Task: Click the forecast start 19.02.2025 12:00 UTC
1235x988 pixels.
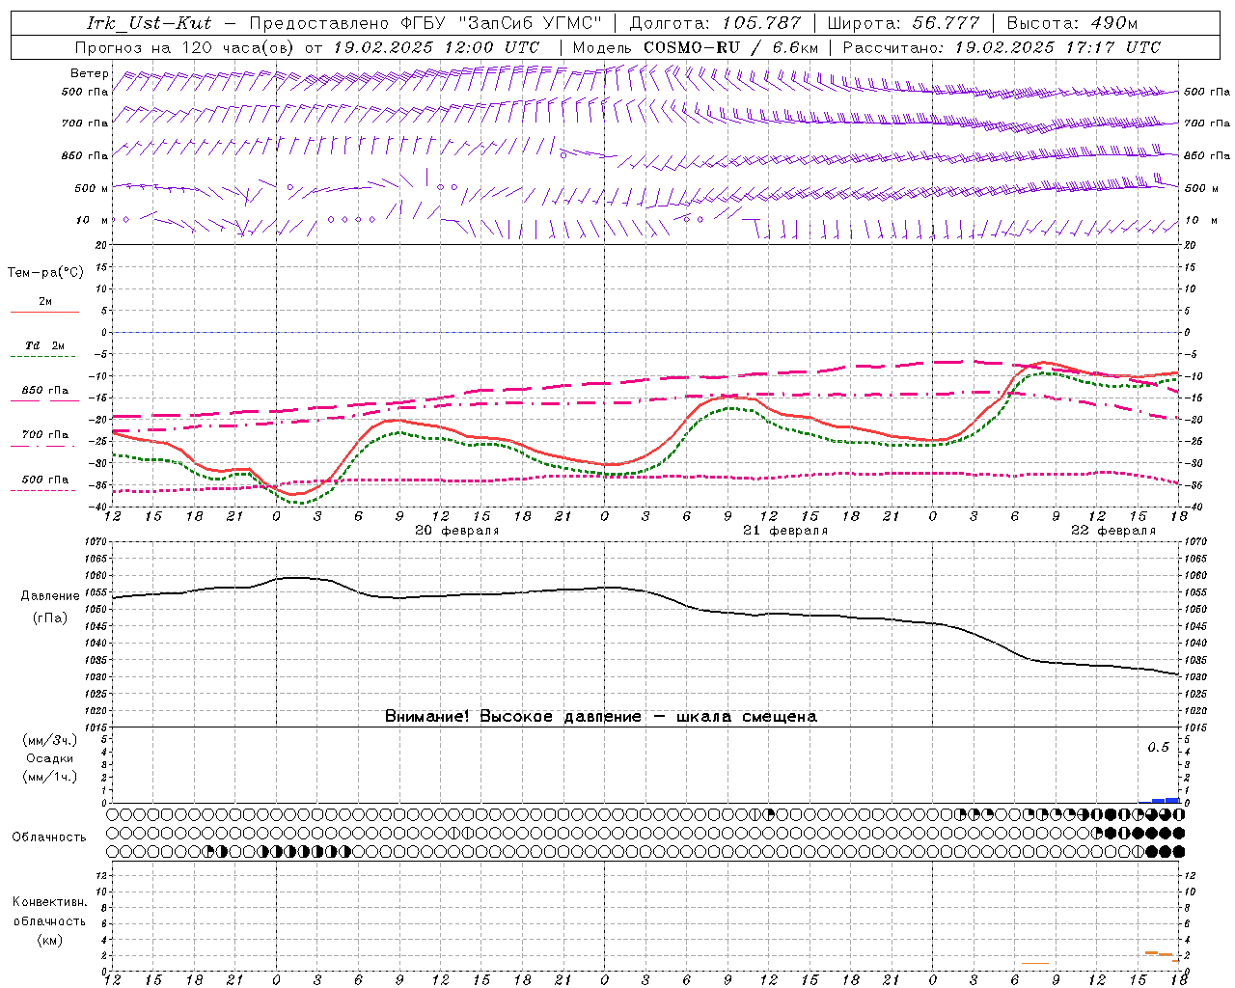Action: [436, 47]
